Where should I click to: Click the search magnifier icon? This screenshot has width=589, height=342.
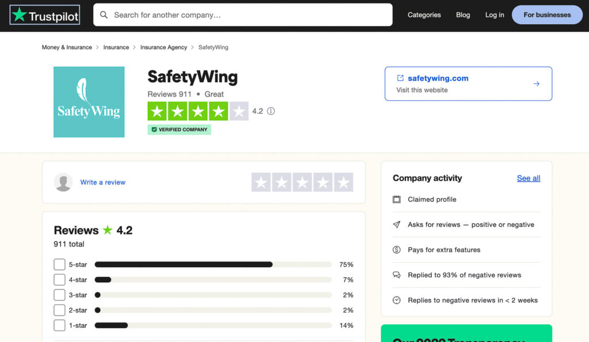(104, 15)
